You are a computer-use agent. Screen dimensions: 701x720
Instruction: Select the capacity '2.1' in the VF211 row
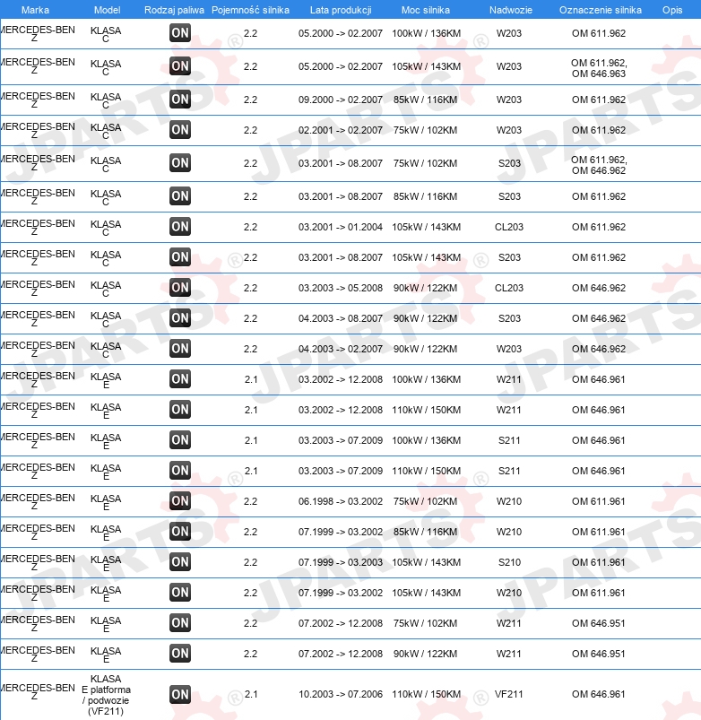pyautogui.click(x=251, y=694)
